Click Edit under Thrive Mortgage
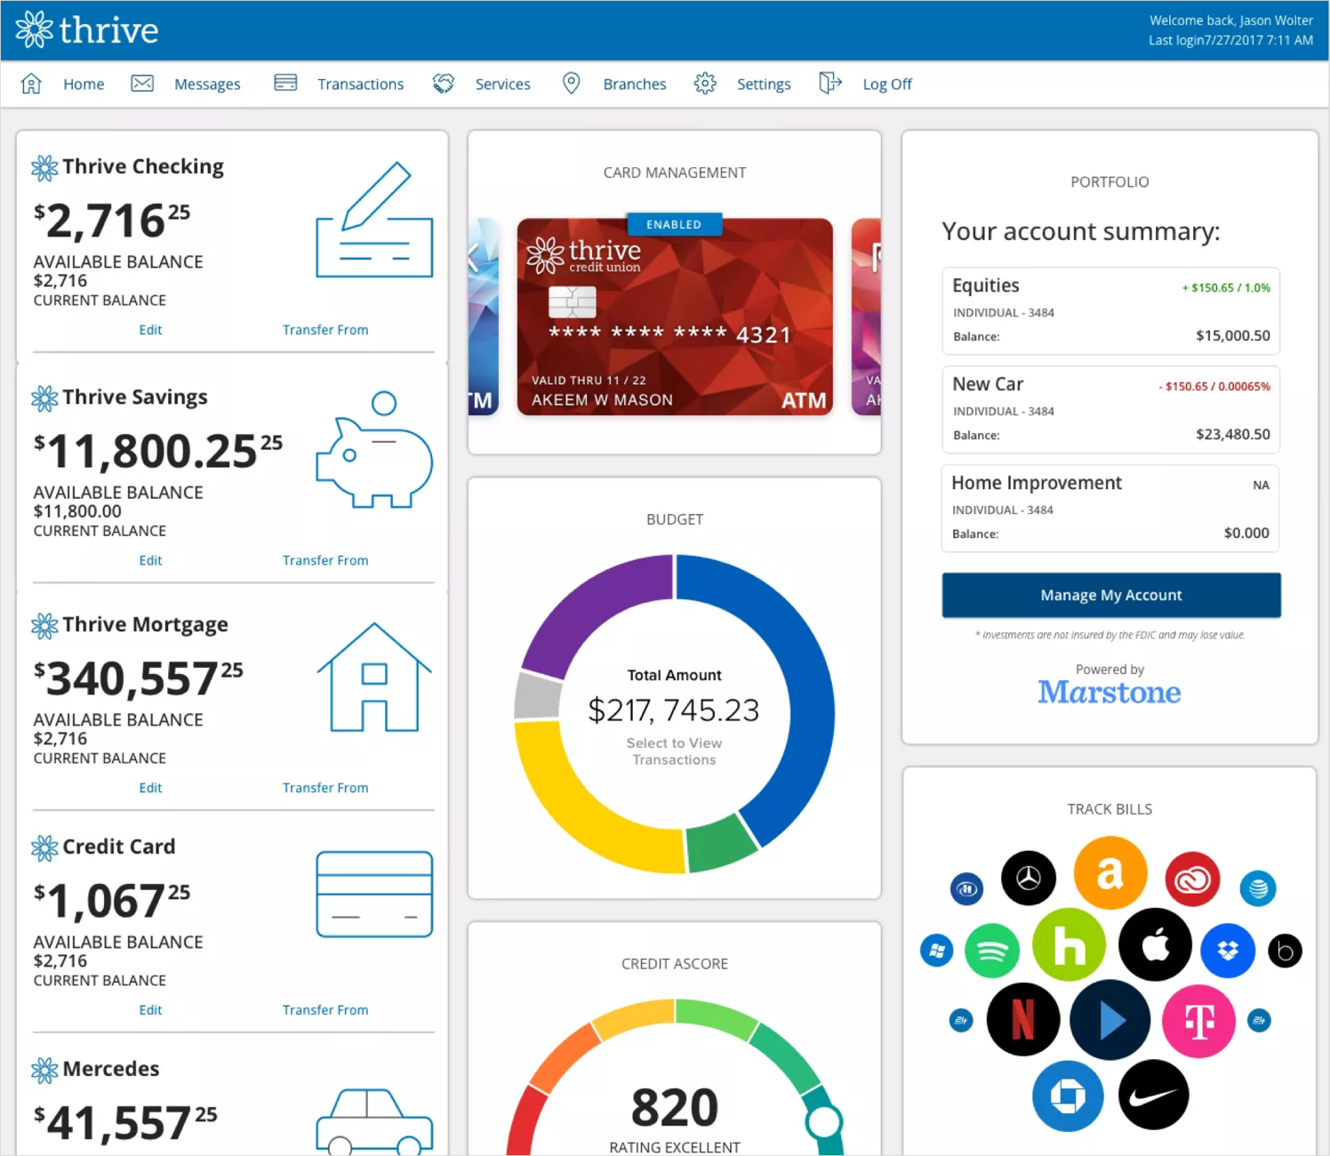 click(x=150, y=788)
